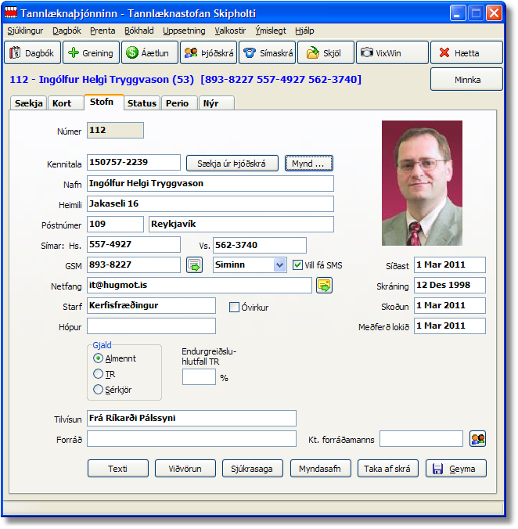
Task: Switch to the Perio tab
Action: point(178,103)
